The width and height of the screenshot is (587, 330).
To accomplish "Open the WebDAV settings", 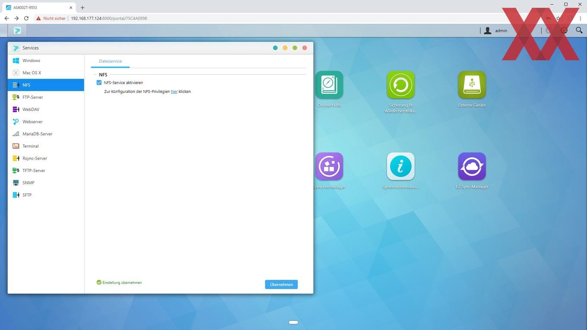I will [46, 110].
